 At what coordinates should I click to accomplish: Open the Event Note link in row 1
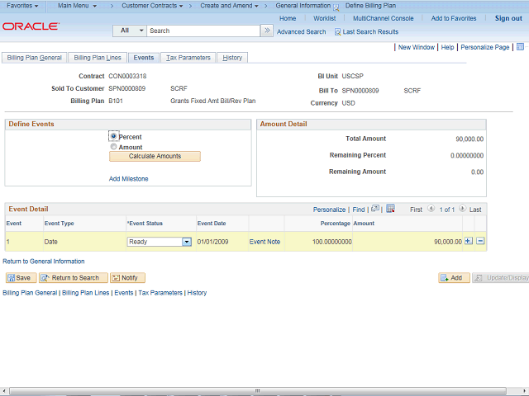click(x=264, y=242)
